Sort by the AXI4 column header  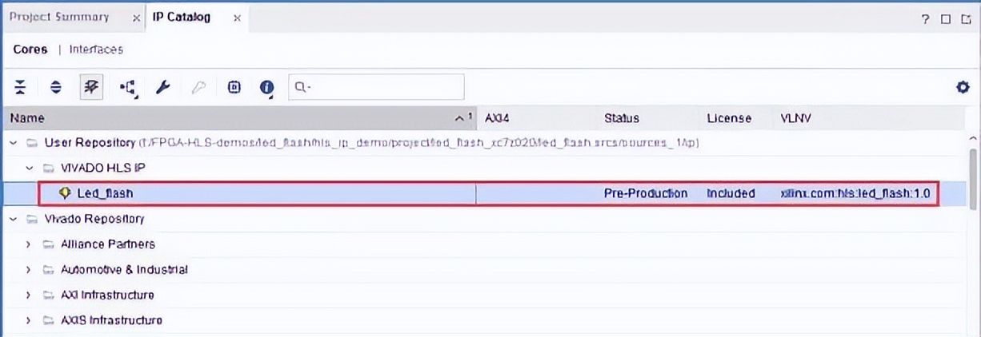536,118
